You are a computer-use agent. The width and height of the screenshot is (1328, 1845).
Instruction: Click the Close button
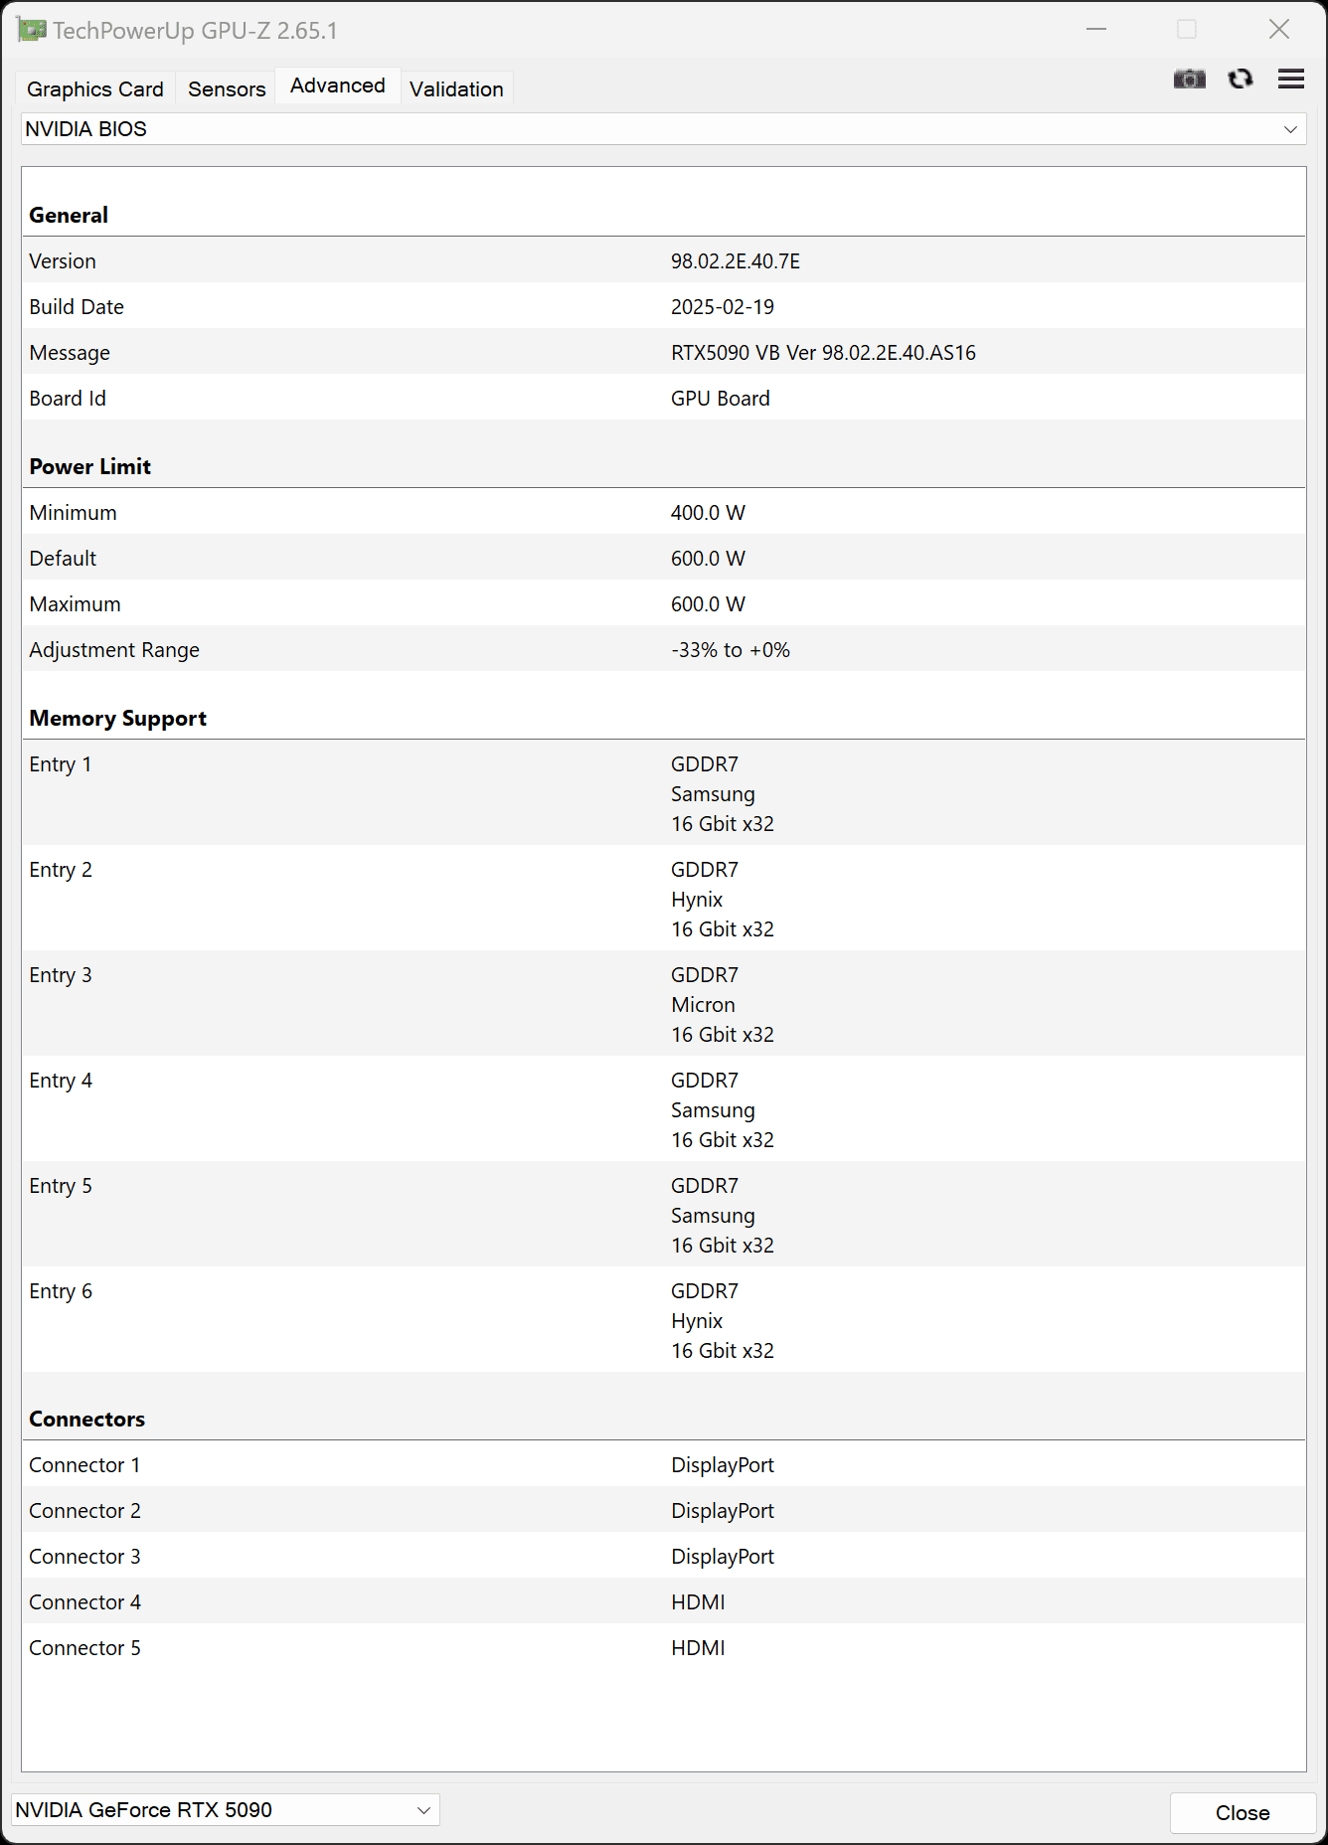tap(1243, 1812)
